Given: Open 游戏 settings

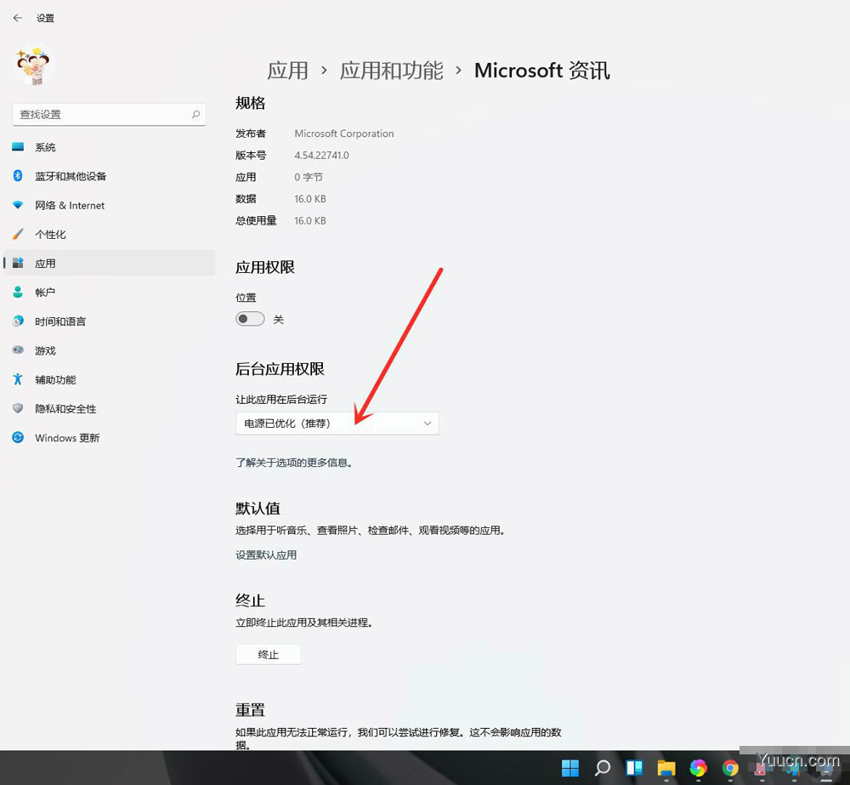Looking at the screenshot, I should (x=110, y=350).
